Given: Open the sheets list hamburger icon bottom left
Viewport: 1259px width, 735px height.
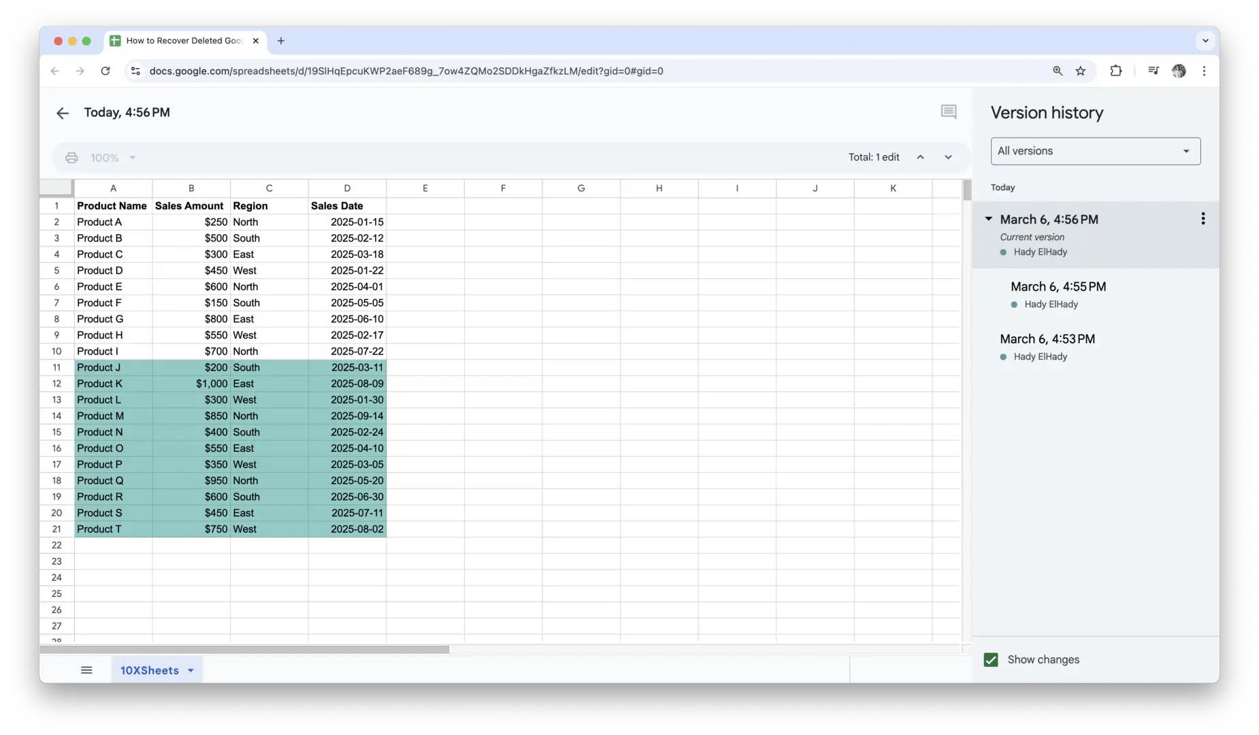Looking at the screenshot, I should [x=86, y=670].
